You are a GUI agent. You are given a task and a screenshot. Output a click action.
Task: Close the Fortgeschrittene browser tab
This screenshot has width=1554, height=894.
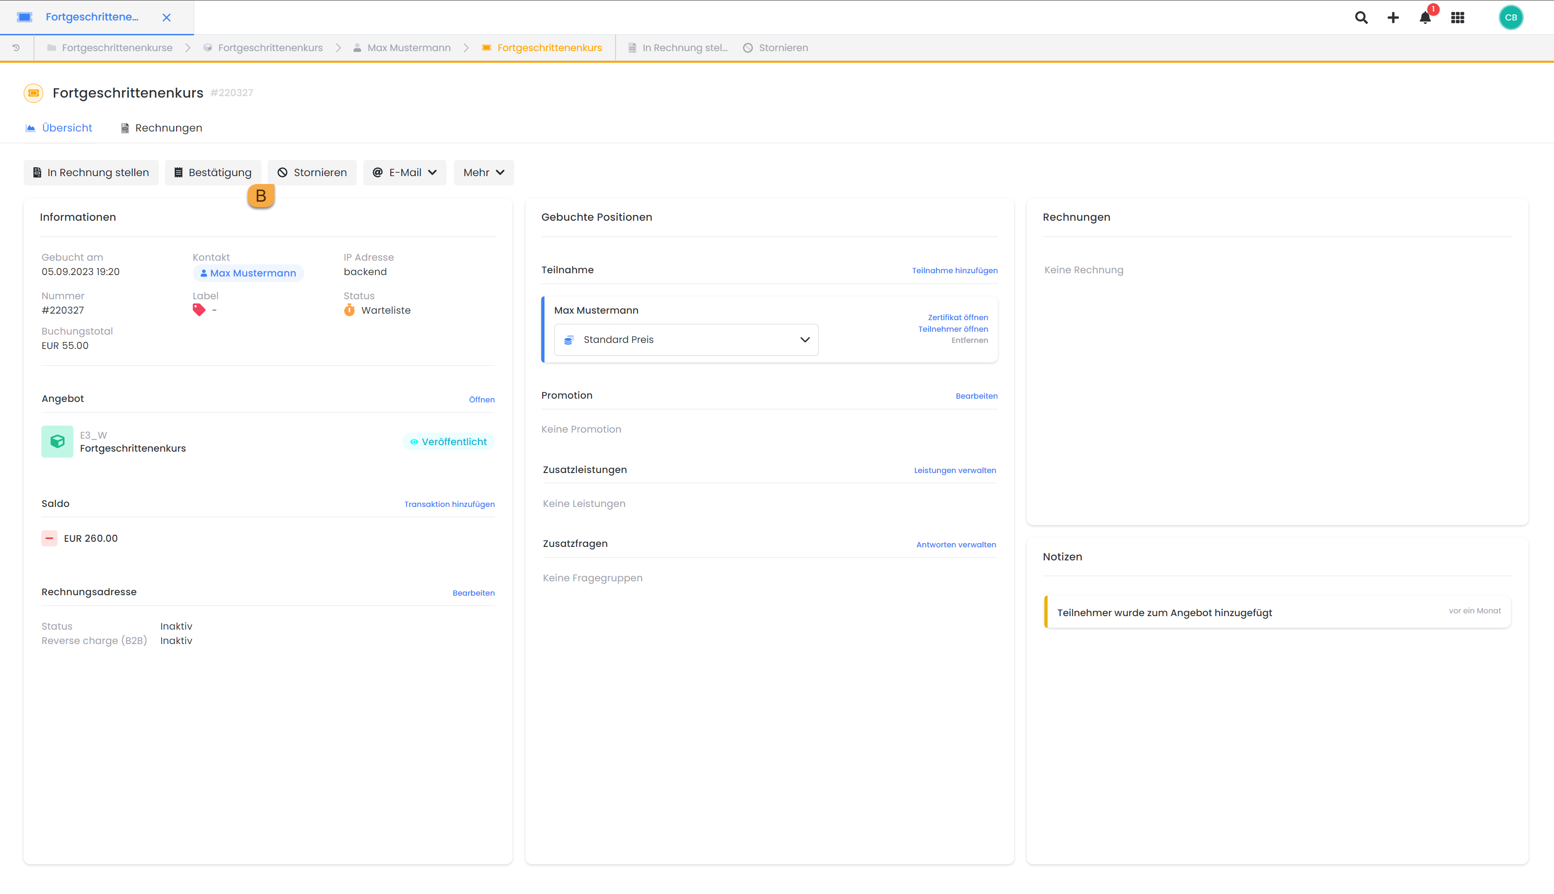pyautogui.click(x=167, y=17)
